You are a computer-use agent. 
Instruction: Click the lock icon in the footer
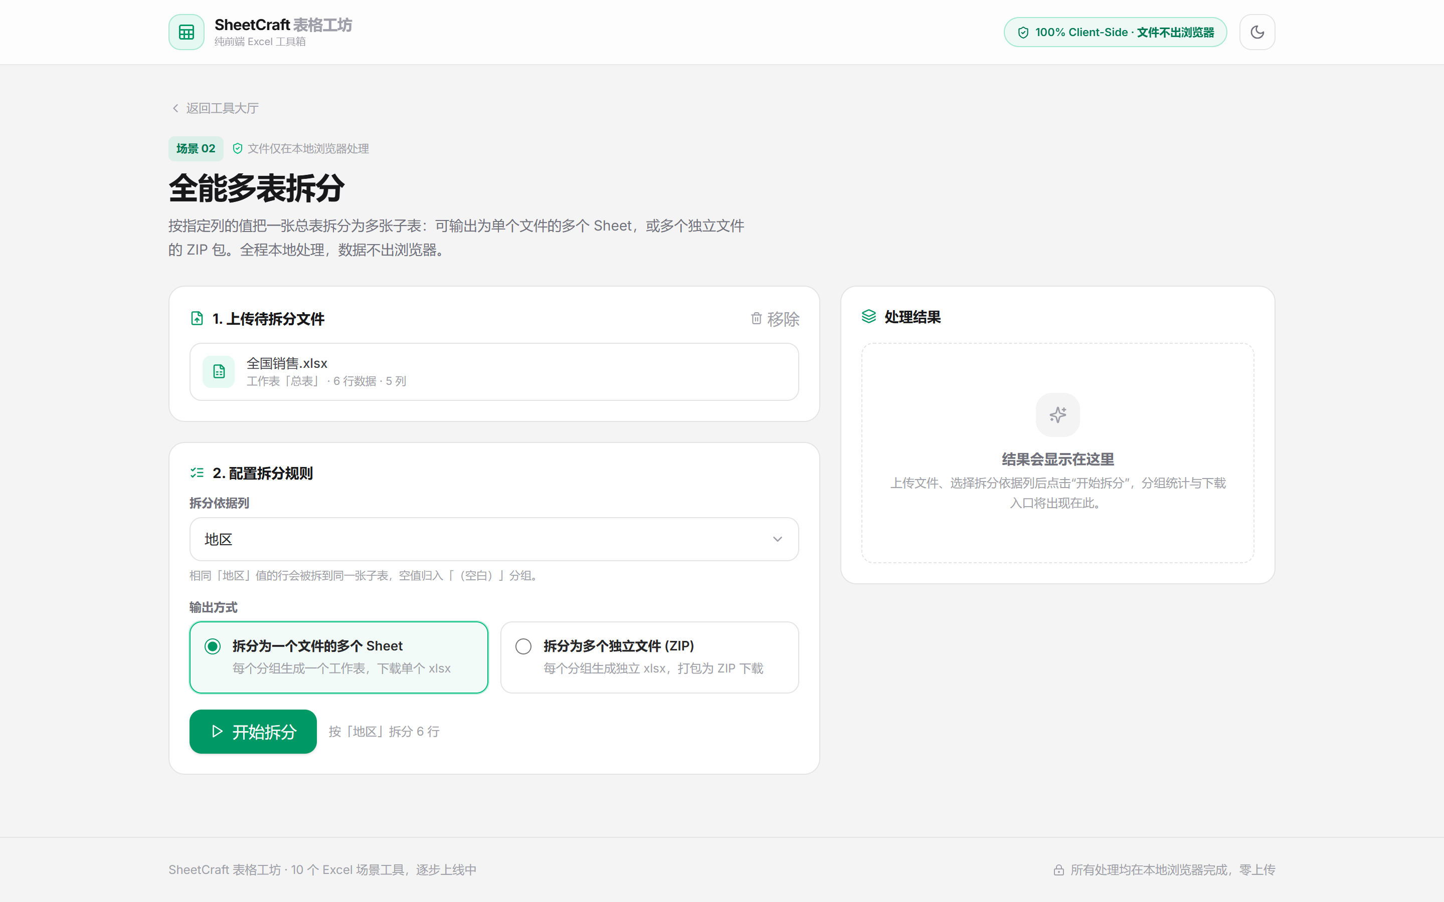click(1058, 870)
